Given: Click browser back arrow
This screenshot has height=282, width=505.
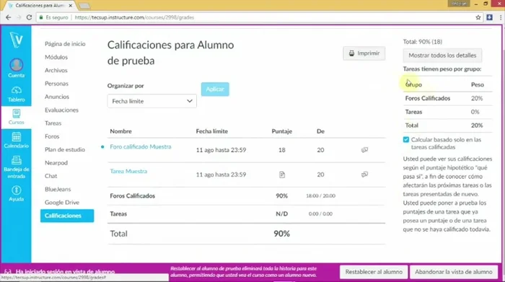Looking at the screenshot, I should [x=9, y=17].
